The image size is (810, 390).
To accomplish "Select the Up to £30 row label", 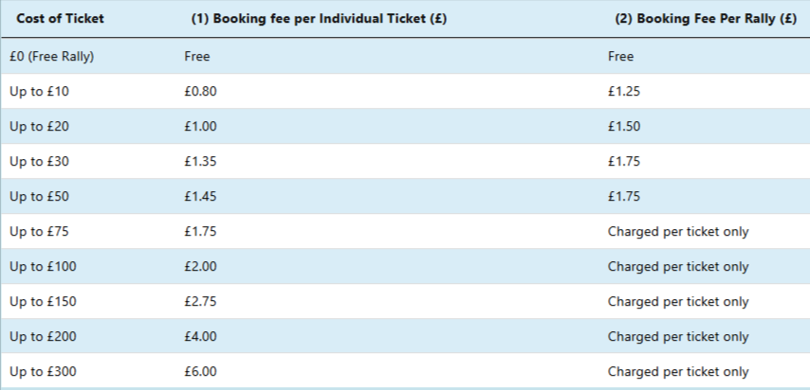I will pos(38,161).
